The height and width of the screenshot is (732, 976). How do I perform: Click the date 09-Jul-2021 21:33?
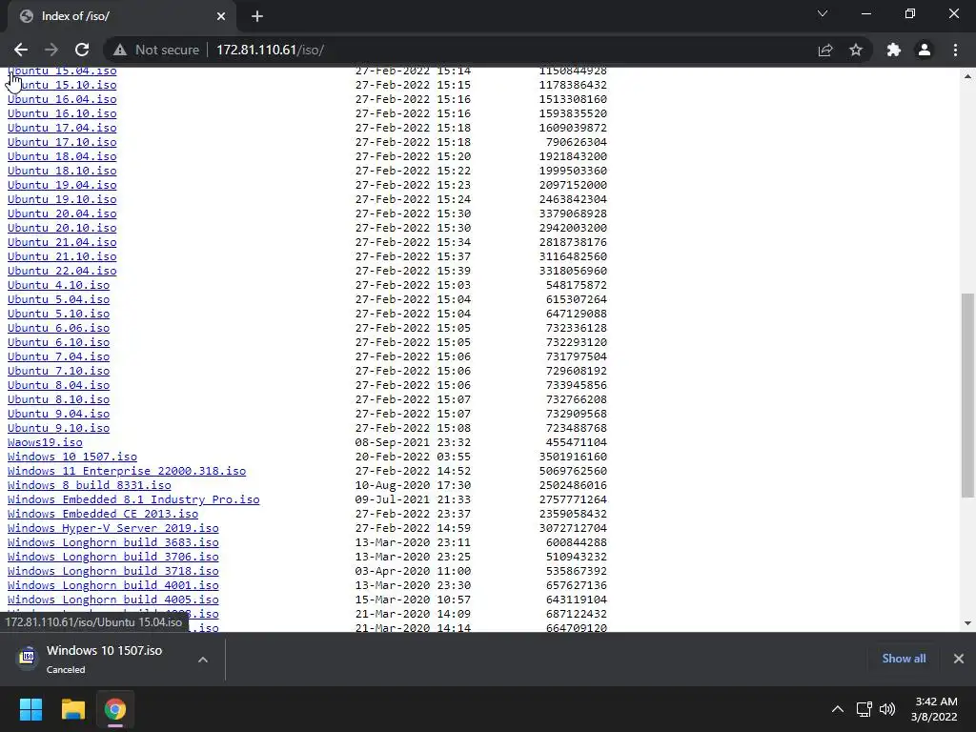[x=413, y=499]
